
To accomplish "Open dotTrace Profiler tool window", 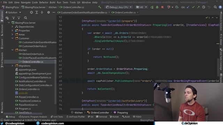I will click(x=76, y=117).
